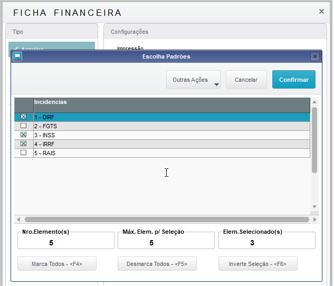Click the Elem.Selecionado(s) value 3

(252, 243)
